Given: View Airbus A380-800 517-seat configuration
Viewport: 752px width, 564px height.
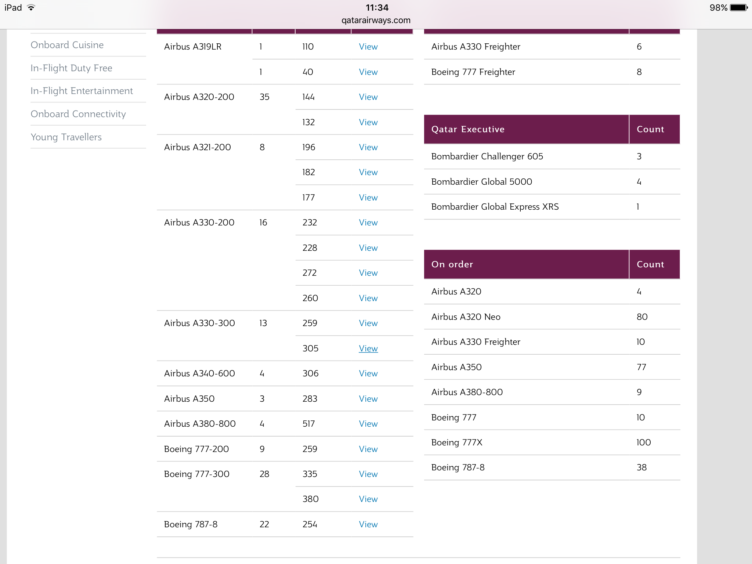Looking at the screenshot, I should click(x=368, y=424).
